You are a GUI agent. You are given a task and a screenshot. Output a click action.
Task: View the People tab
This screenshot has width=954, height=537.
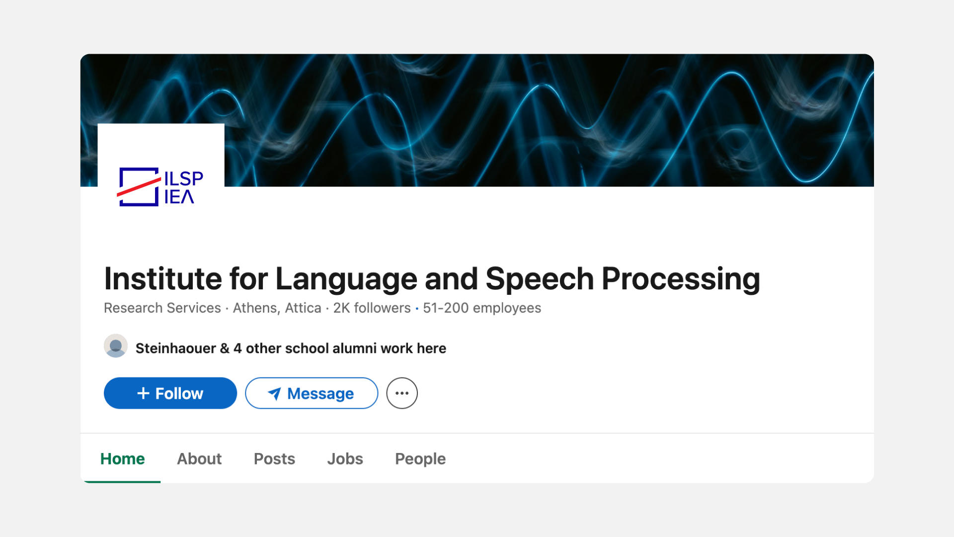coord(420,458)
